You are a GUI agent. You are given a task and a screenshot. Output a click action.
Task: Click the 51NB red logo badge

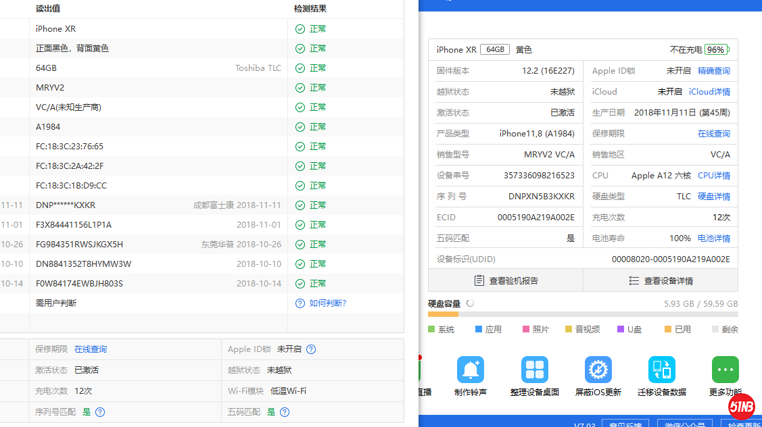tap(742, 407)
